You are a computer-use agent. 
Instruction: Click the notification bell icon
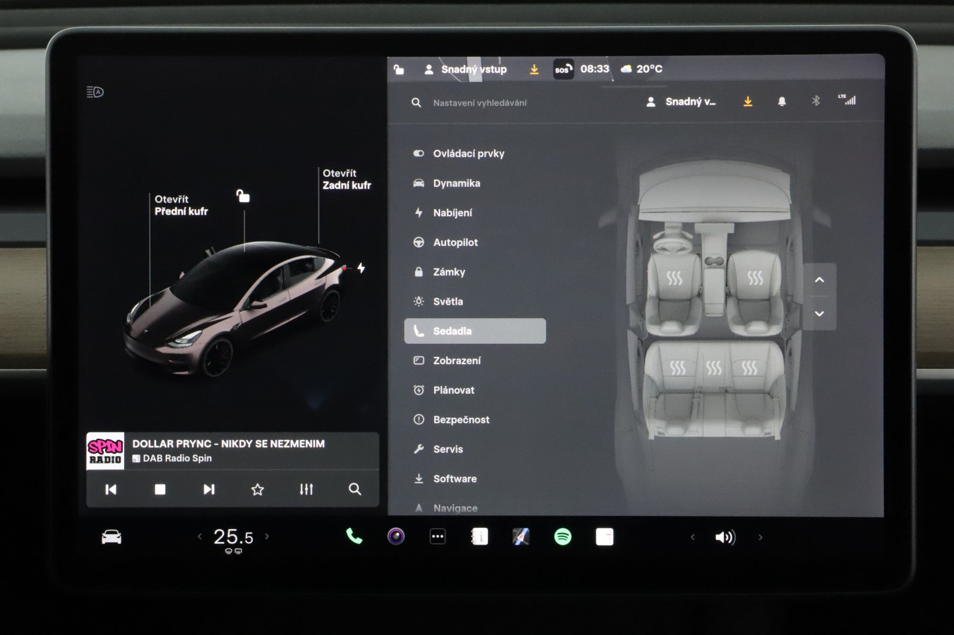click(x=782, y=102)
